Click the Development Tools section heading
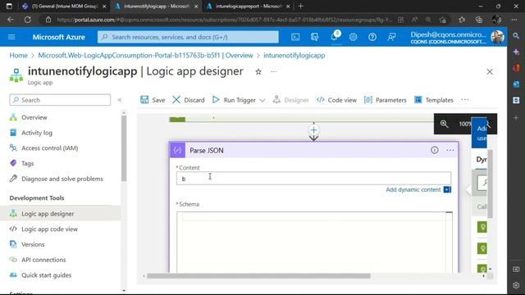 tap(37, 198)
